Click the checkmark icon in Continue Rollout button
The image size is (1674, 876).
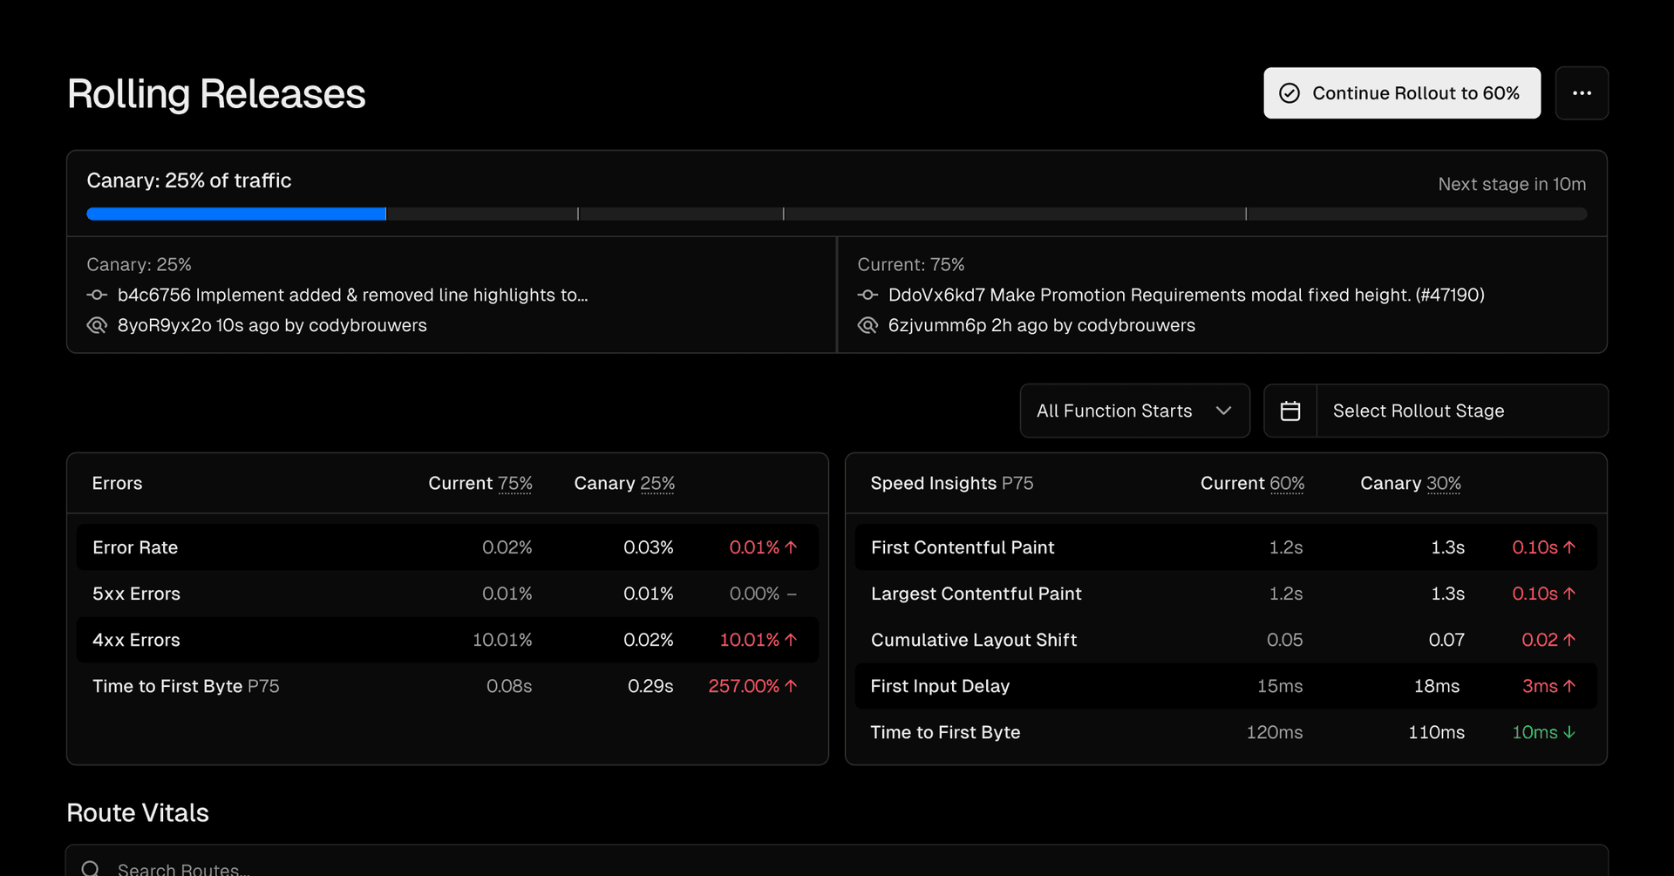[x=1290, y=93]
